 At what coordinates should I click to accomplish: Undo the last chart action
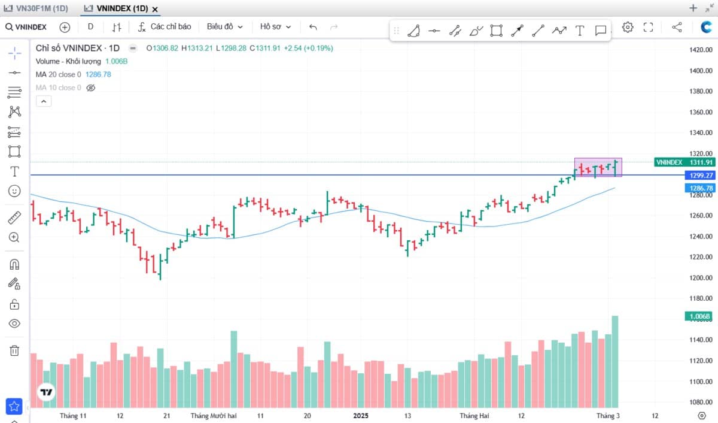coord(313,27)
